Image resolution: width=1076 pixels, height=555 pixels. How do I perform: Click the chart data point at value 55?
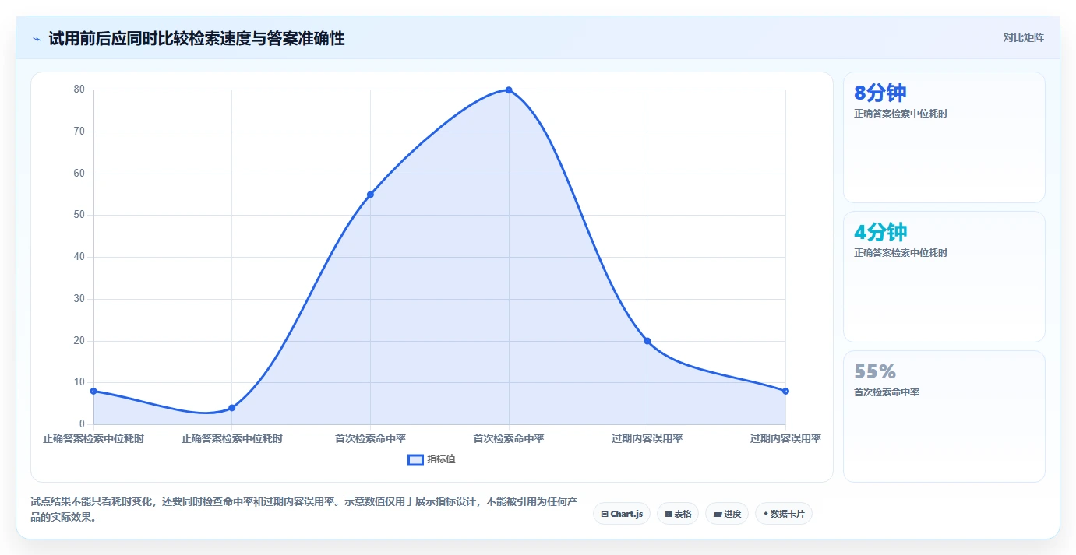pyautogui.click(x=370, y=195)
